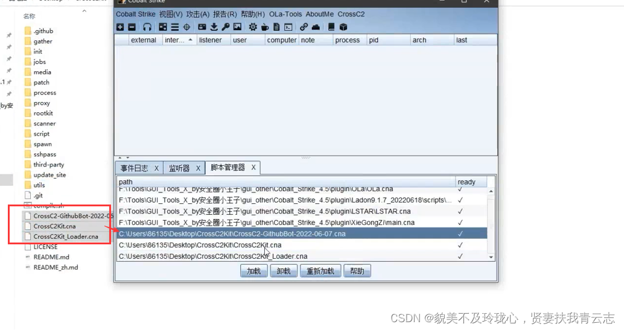The image size is (624, 330).
Task: Sort by the process column header
Action: point(349,40)
